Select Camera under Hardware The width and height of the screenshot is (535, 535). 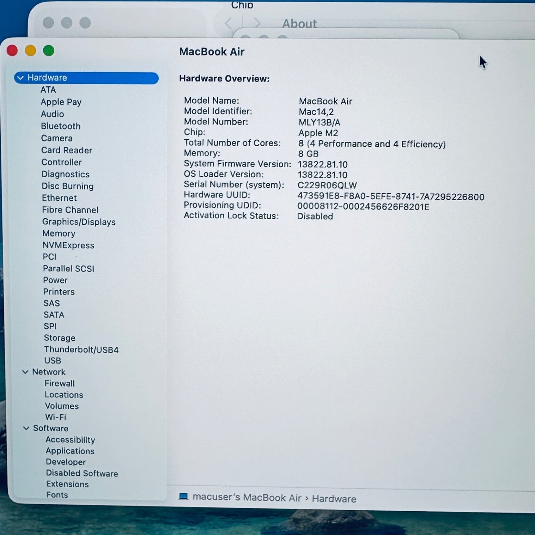(x=57, y=138)
